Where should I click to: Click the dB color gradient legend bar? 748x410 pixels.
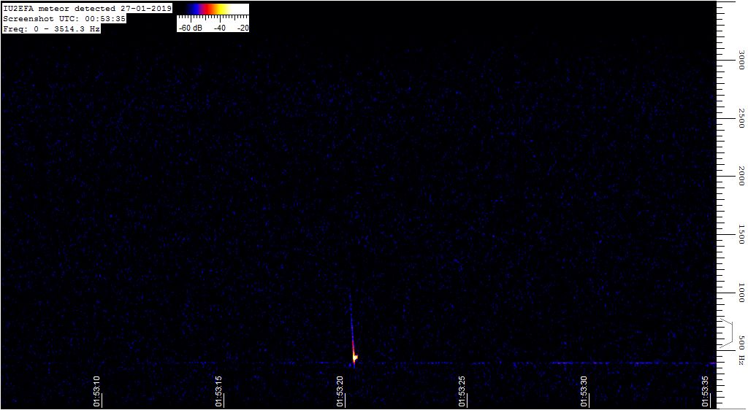pos(213,9)
